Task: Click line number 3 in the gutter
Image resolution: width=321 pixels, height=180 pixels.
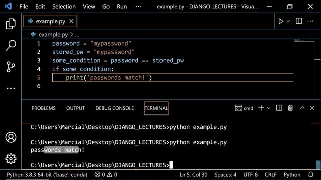Action: click(x=39, y=61)
